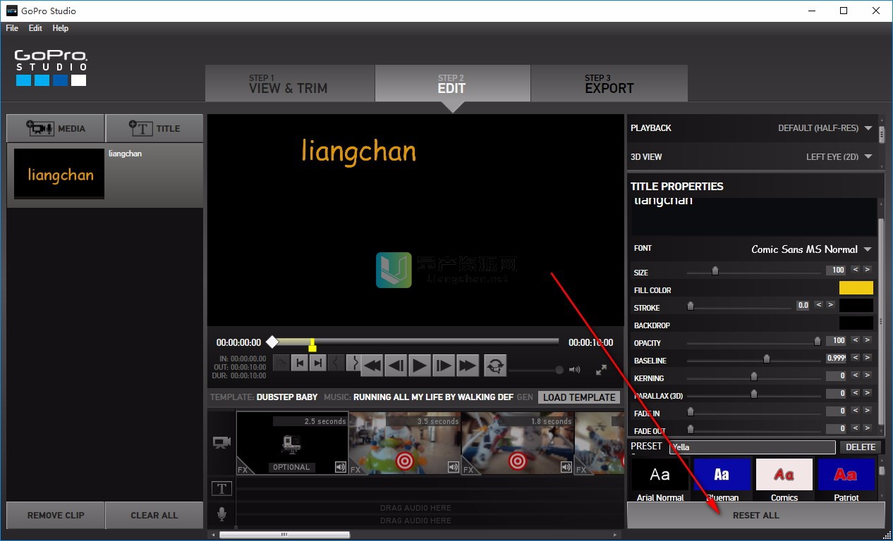Open FX on the 3.5 seconds clip
This screenshot has width=893, height=541.
(x=356, y=469)
